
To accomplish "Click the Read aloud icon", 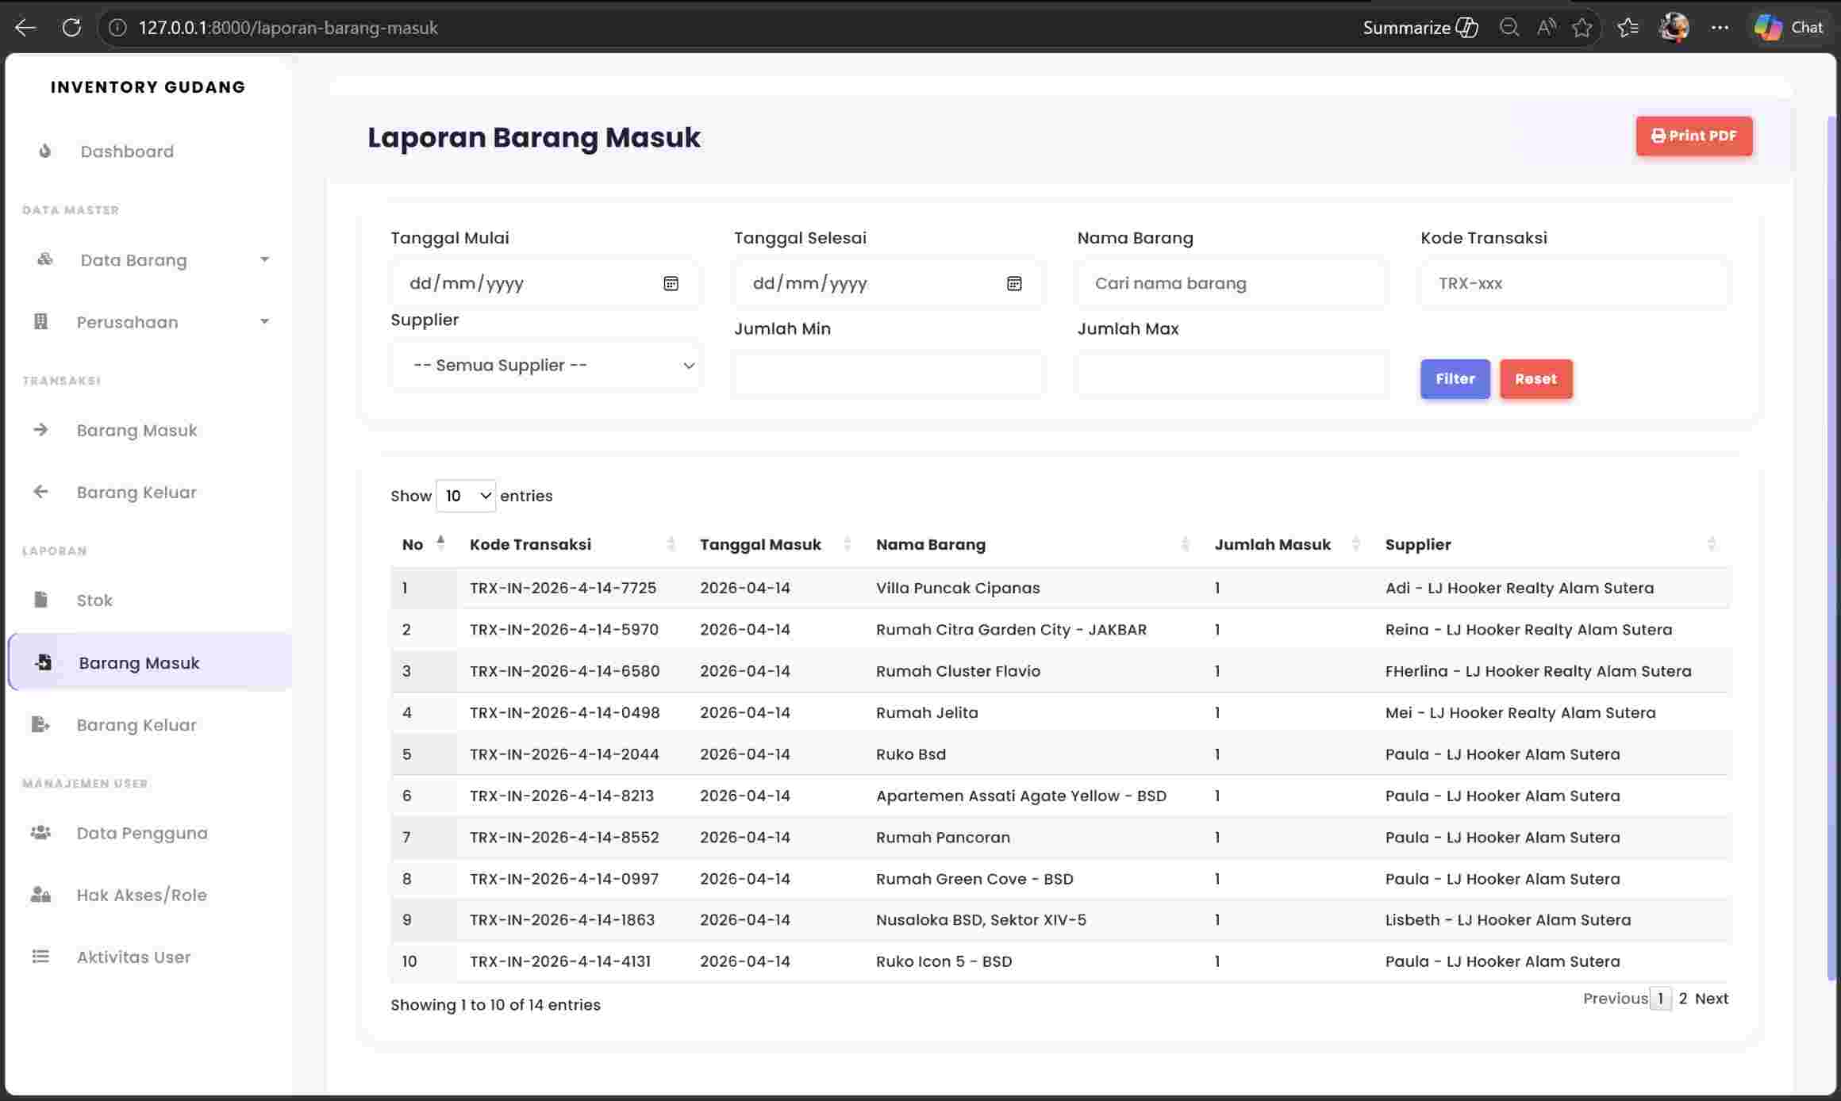I will 1546,28.
